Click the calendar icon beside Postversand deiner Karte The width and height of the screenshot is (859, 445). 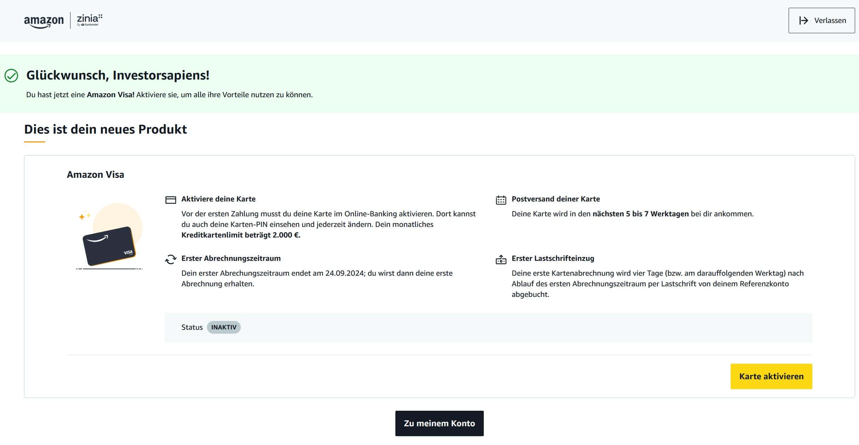(x=501, y=200)
